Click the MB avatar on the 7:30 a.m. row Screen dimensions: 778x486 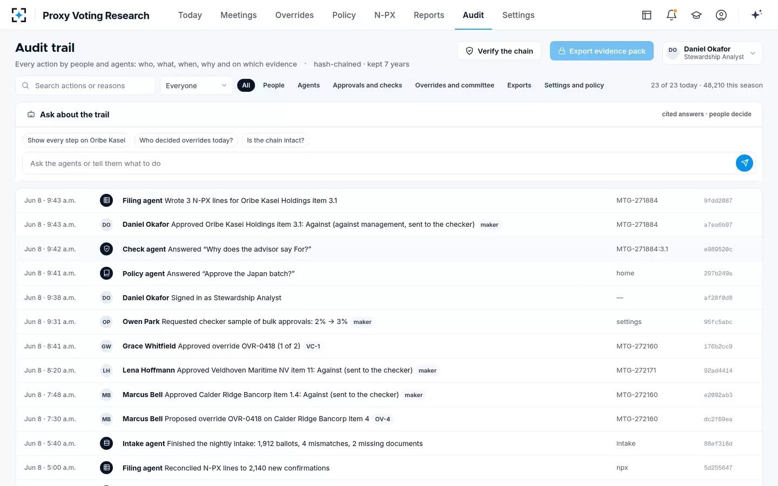(x=106, y=419)
